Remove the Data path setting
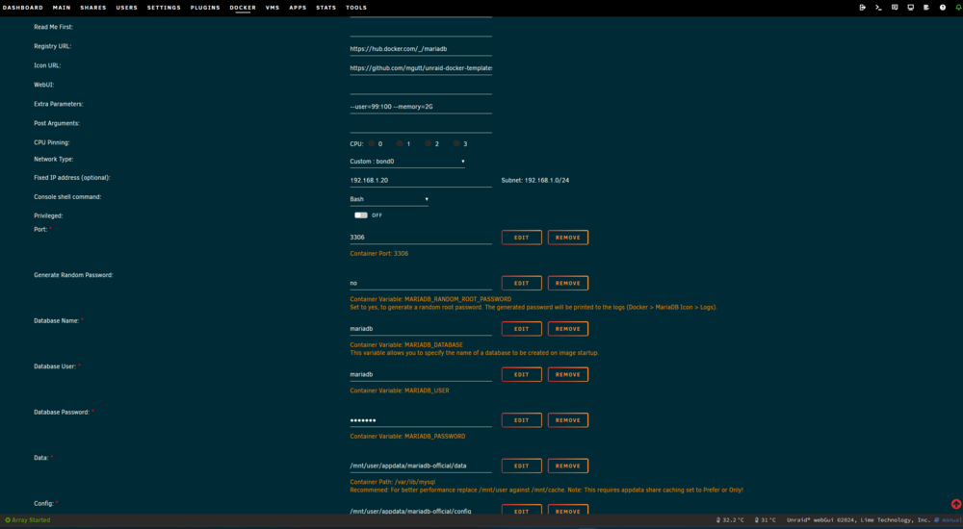 568,466
